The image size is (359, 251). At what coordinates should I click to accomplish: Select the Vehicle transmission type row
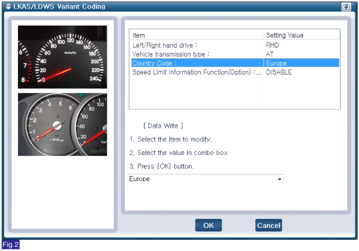pos(235,54)
